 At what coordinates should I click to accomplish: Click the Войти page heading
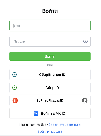[50, 11]
